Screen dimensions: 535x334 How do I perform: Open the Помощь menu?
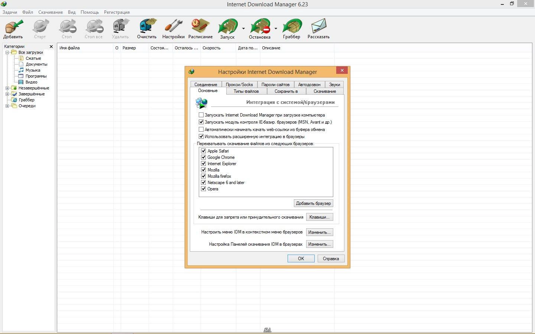pos(90,12)
